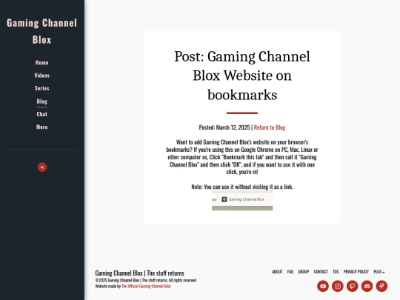
Task: Select Blog in the sidebar
Action: [x=41, y=101]
